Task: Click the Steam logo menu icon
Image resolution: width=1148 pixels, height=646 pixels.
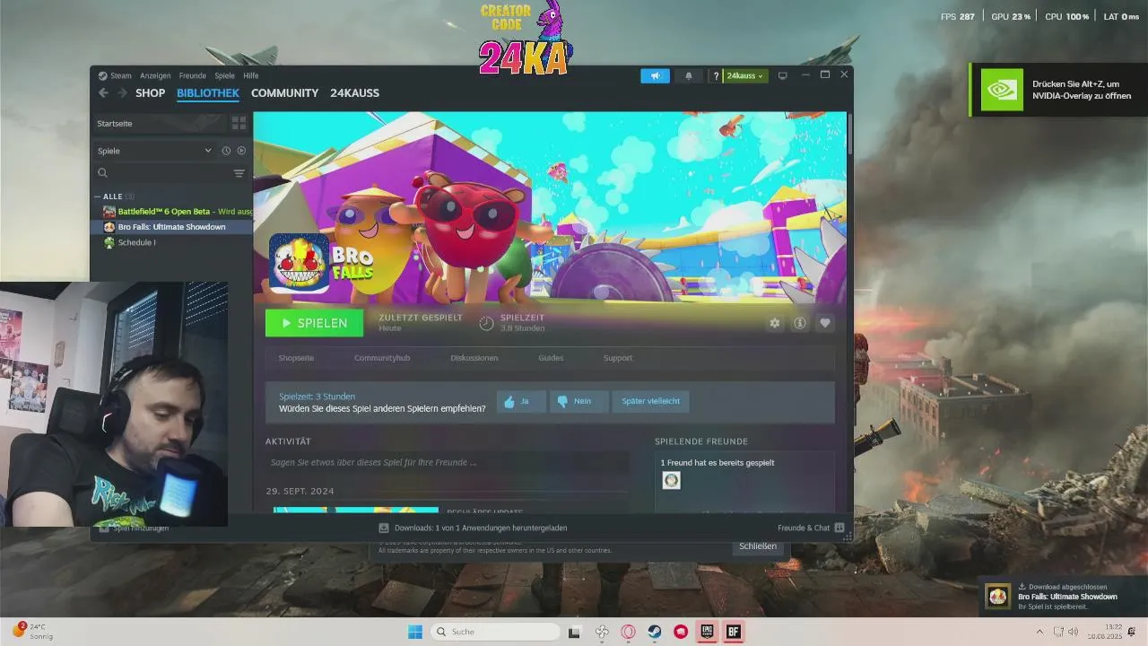Action: pos(102,76)
